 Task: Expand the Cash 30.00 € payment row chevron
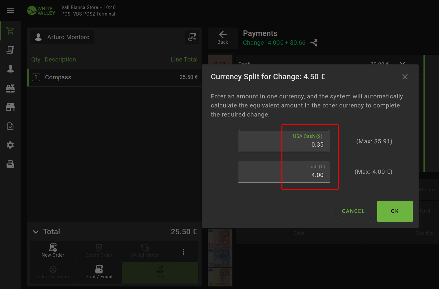[x=402, y=63]
